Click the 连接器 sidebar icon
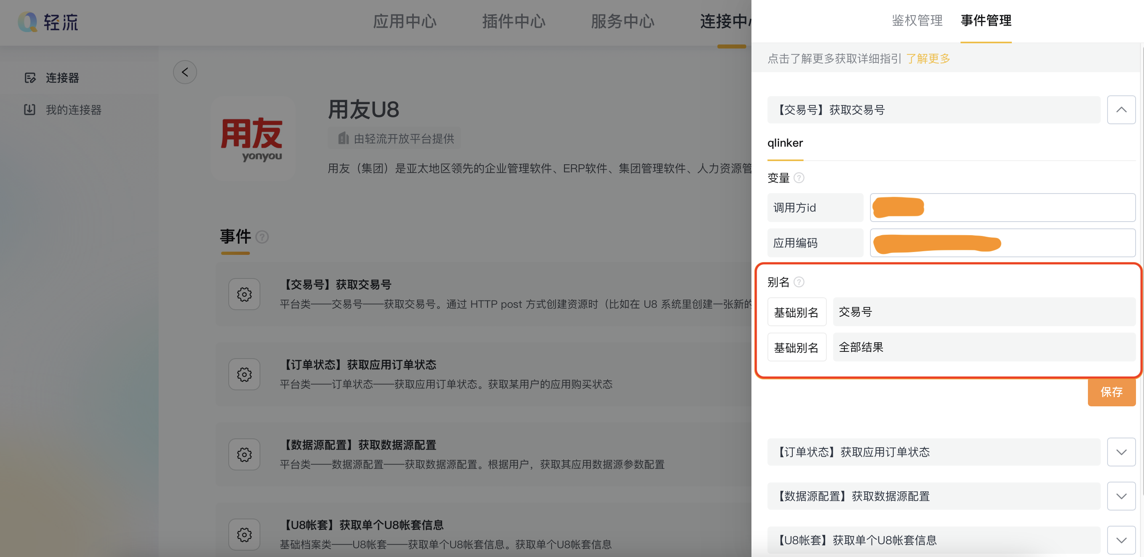Screen dimensions: 1144x557 (30, 78)
